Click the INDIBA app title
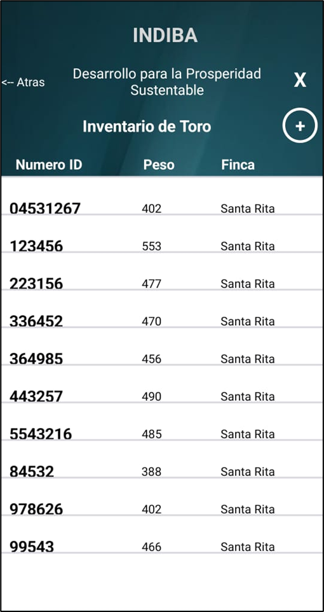The width and height of the screenshot is (324, 612). pos(165,36)
